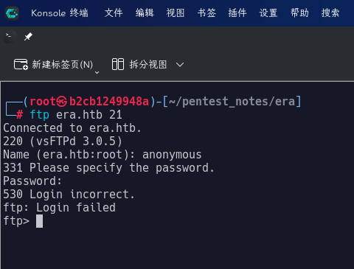The image size is (354, 269).
Task: Click the split view icon beside 拆分视图
Action: pyautogui.click(x=118, y=64)
